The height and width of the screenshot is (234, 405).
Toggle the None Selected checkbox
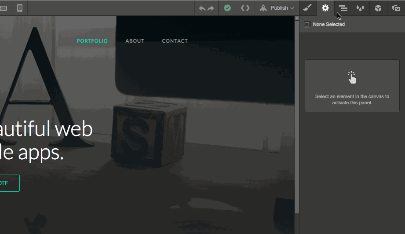pos(307,24)
